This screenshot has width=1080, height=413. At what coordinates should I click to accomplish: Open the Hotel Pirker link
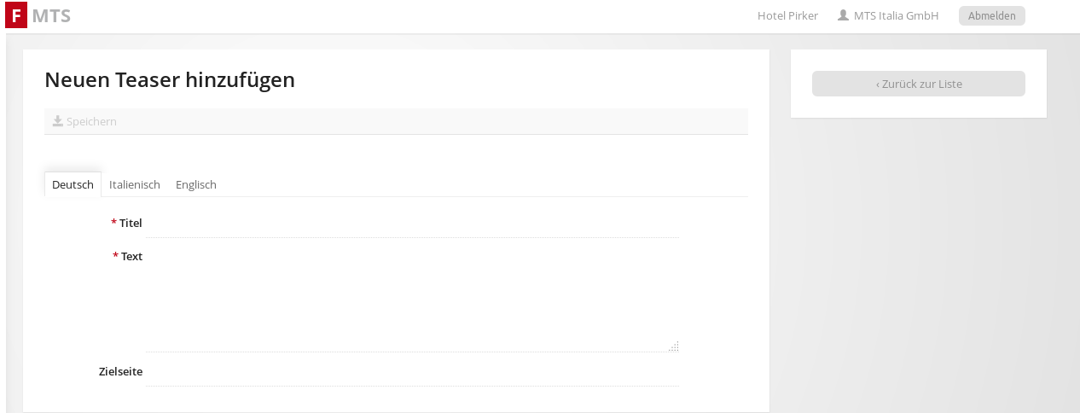787,15
